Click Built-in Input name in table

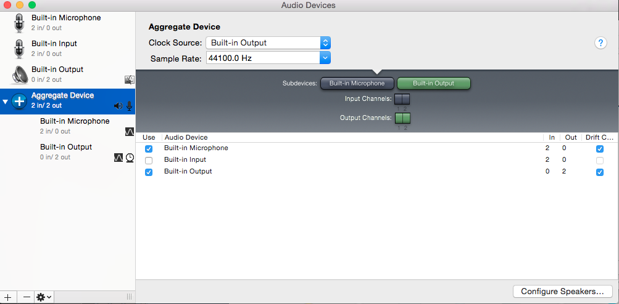[185, 160]
